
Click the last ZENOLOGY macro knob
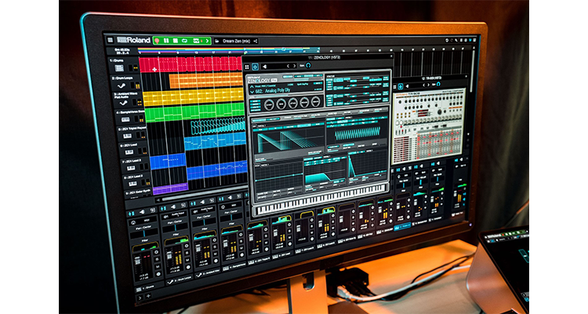point(316,101)
